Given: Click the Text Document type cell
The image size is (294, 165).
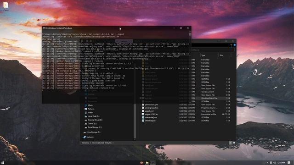Looking at the screenshot, I should pyautogui.click(x=207, y=92).
